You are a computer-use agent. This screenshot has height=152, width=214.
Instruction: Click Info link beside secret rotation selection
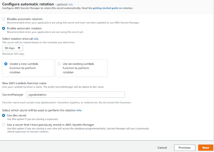pos(79,110)
